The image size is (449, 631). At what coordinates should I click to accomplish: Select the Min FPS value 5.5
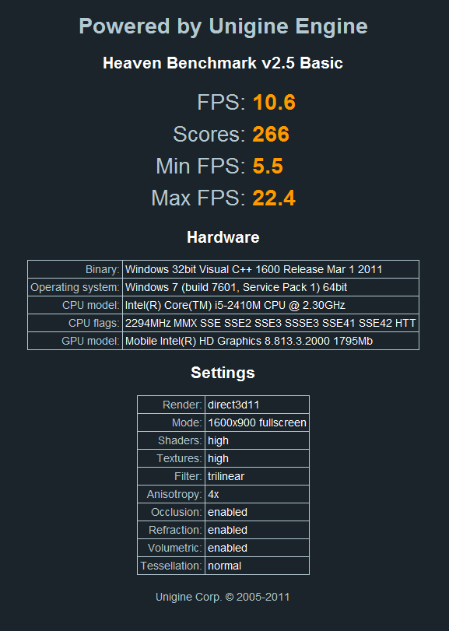point(268,167)
